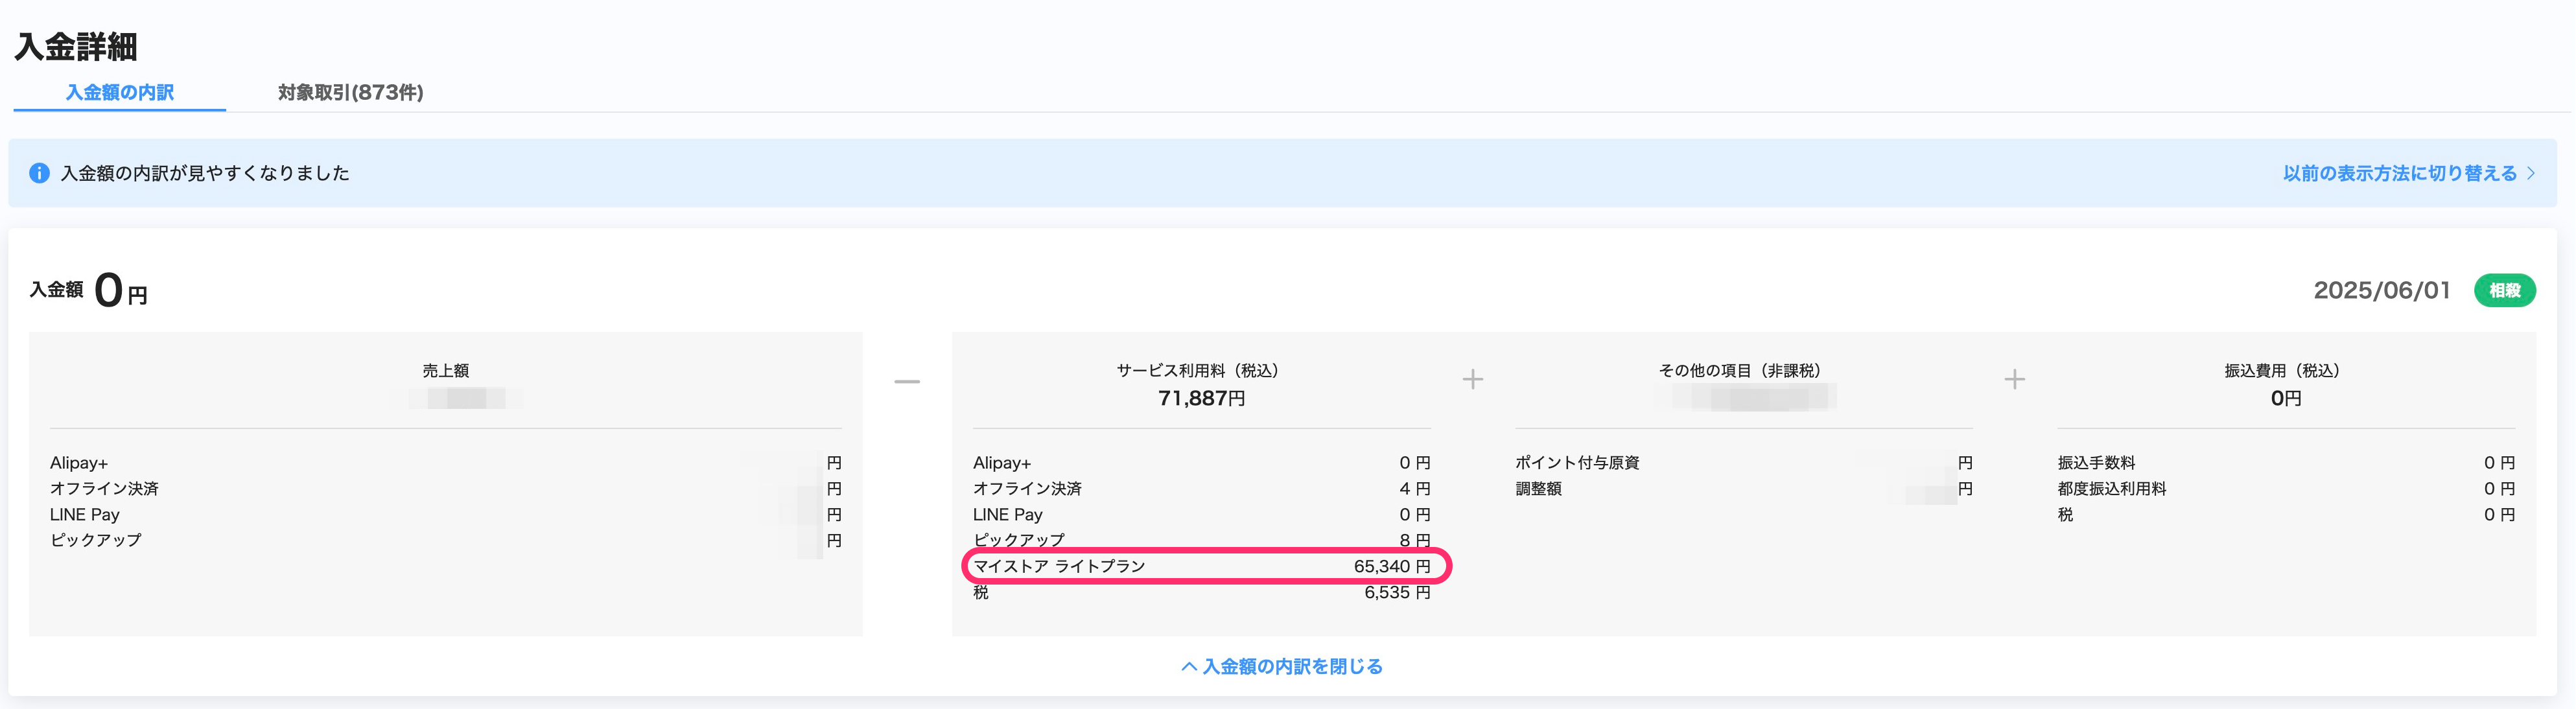
Task: Click the up chevron beside 入金額の内訳を閉じる
Action: (x=1188, y=666)
